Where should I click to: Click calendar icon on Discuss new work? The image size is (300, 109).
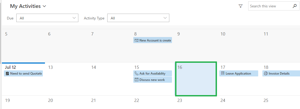pyautogui.click(x=136, y=80)
